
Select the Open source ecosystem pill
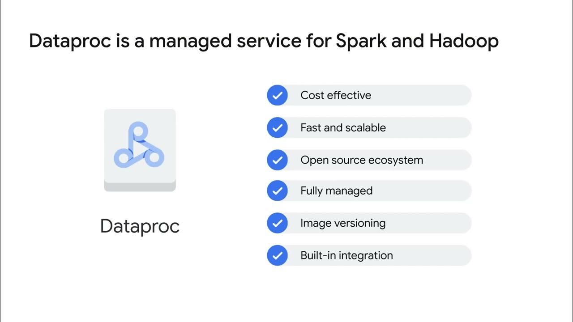[369, 160]
